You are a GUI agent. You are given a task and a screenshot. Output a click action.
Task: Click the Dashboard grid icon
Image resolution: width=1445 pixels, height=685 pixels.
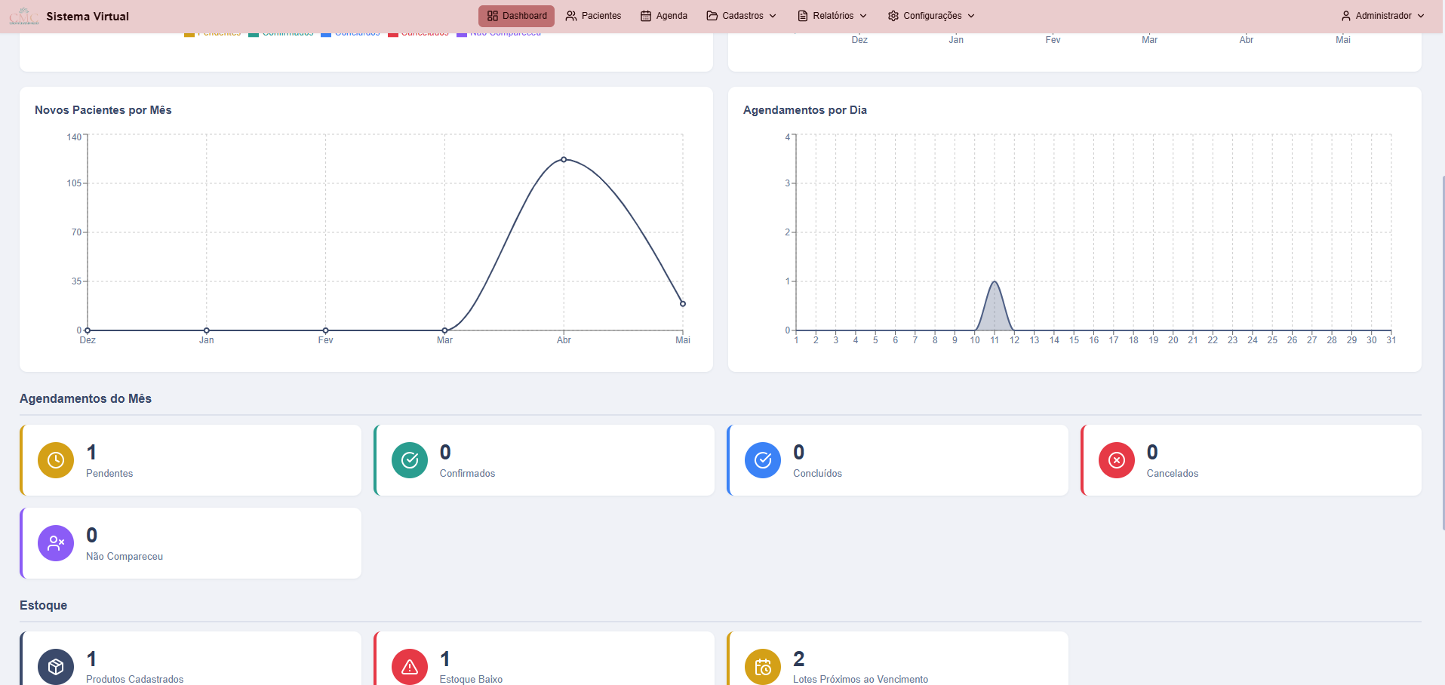point(493,16)
